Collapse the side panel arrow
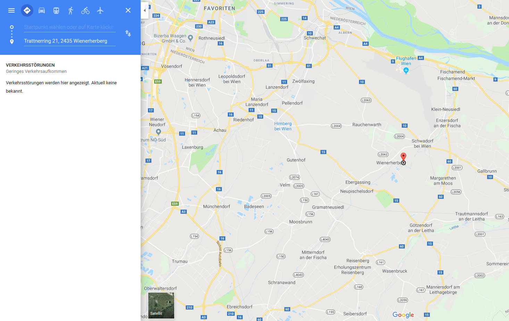This screenshot has width=509, height=321. (144, 10)
